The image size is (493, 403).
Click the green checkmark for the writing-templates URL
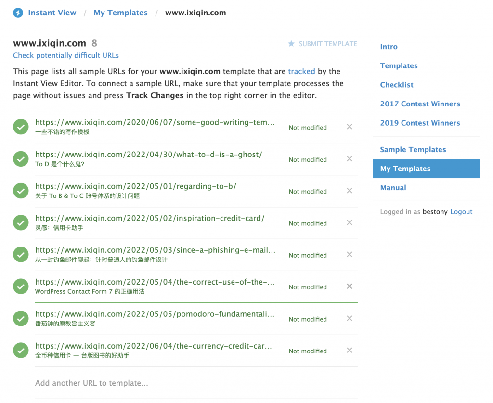point(21,126)
